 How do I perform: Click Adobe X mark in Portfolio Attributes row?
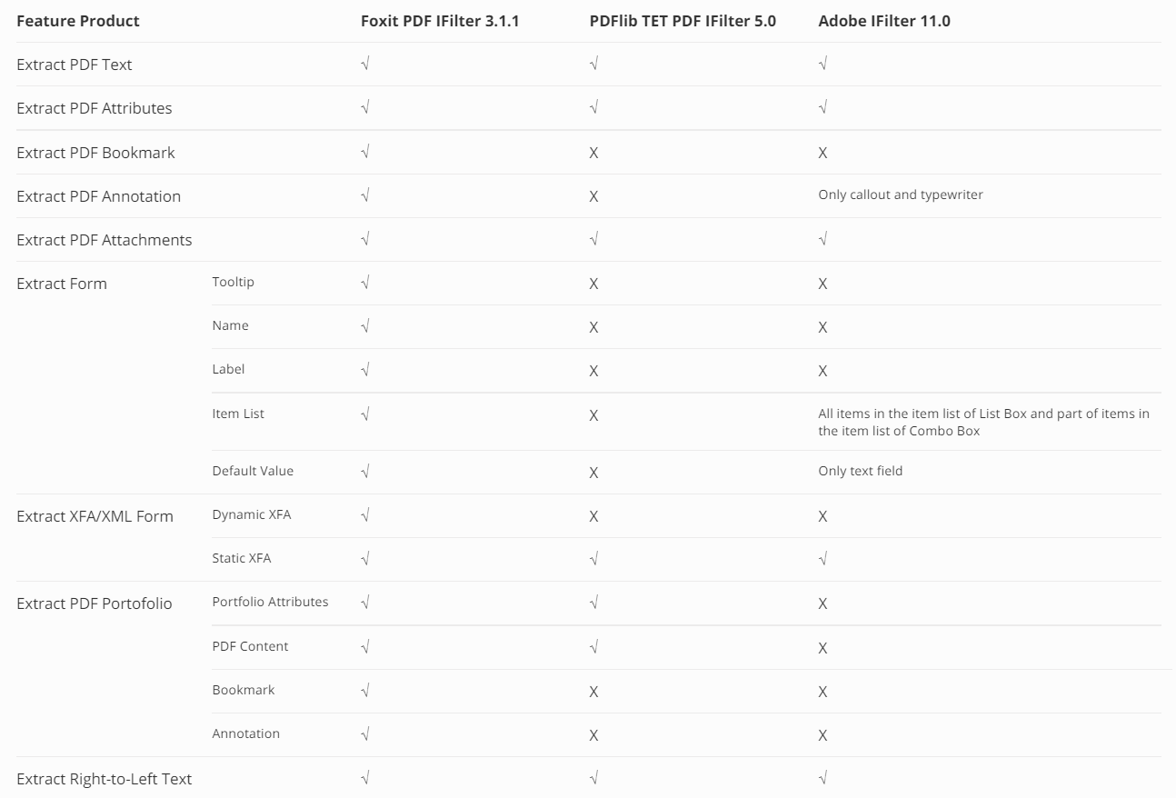coord(822,603)
